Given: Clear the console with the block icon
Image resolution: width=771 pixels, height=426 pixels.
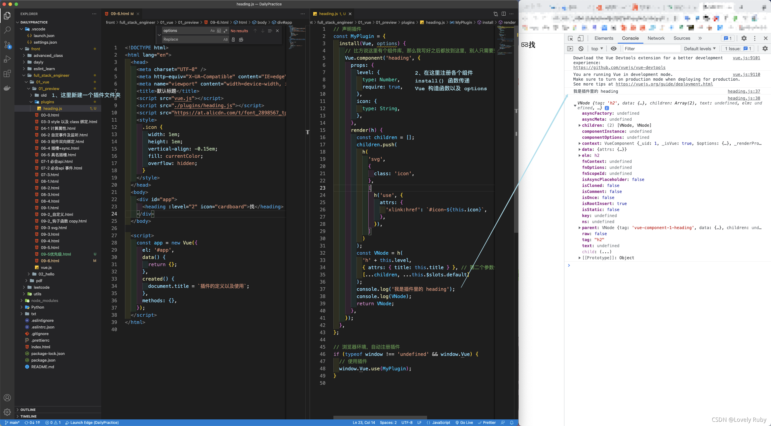Looking at the screenshot, I should 581,49.
